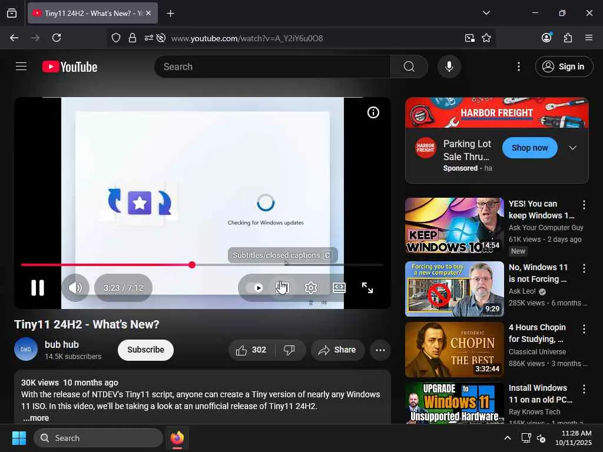
Task: Open the Windows Start menu
Action: (19, 438)
